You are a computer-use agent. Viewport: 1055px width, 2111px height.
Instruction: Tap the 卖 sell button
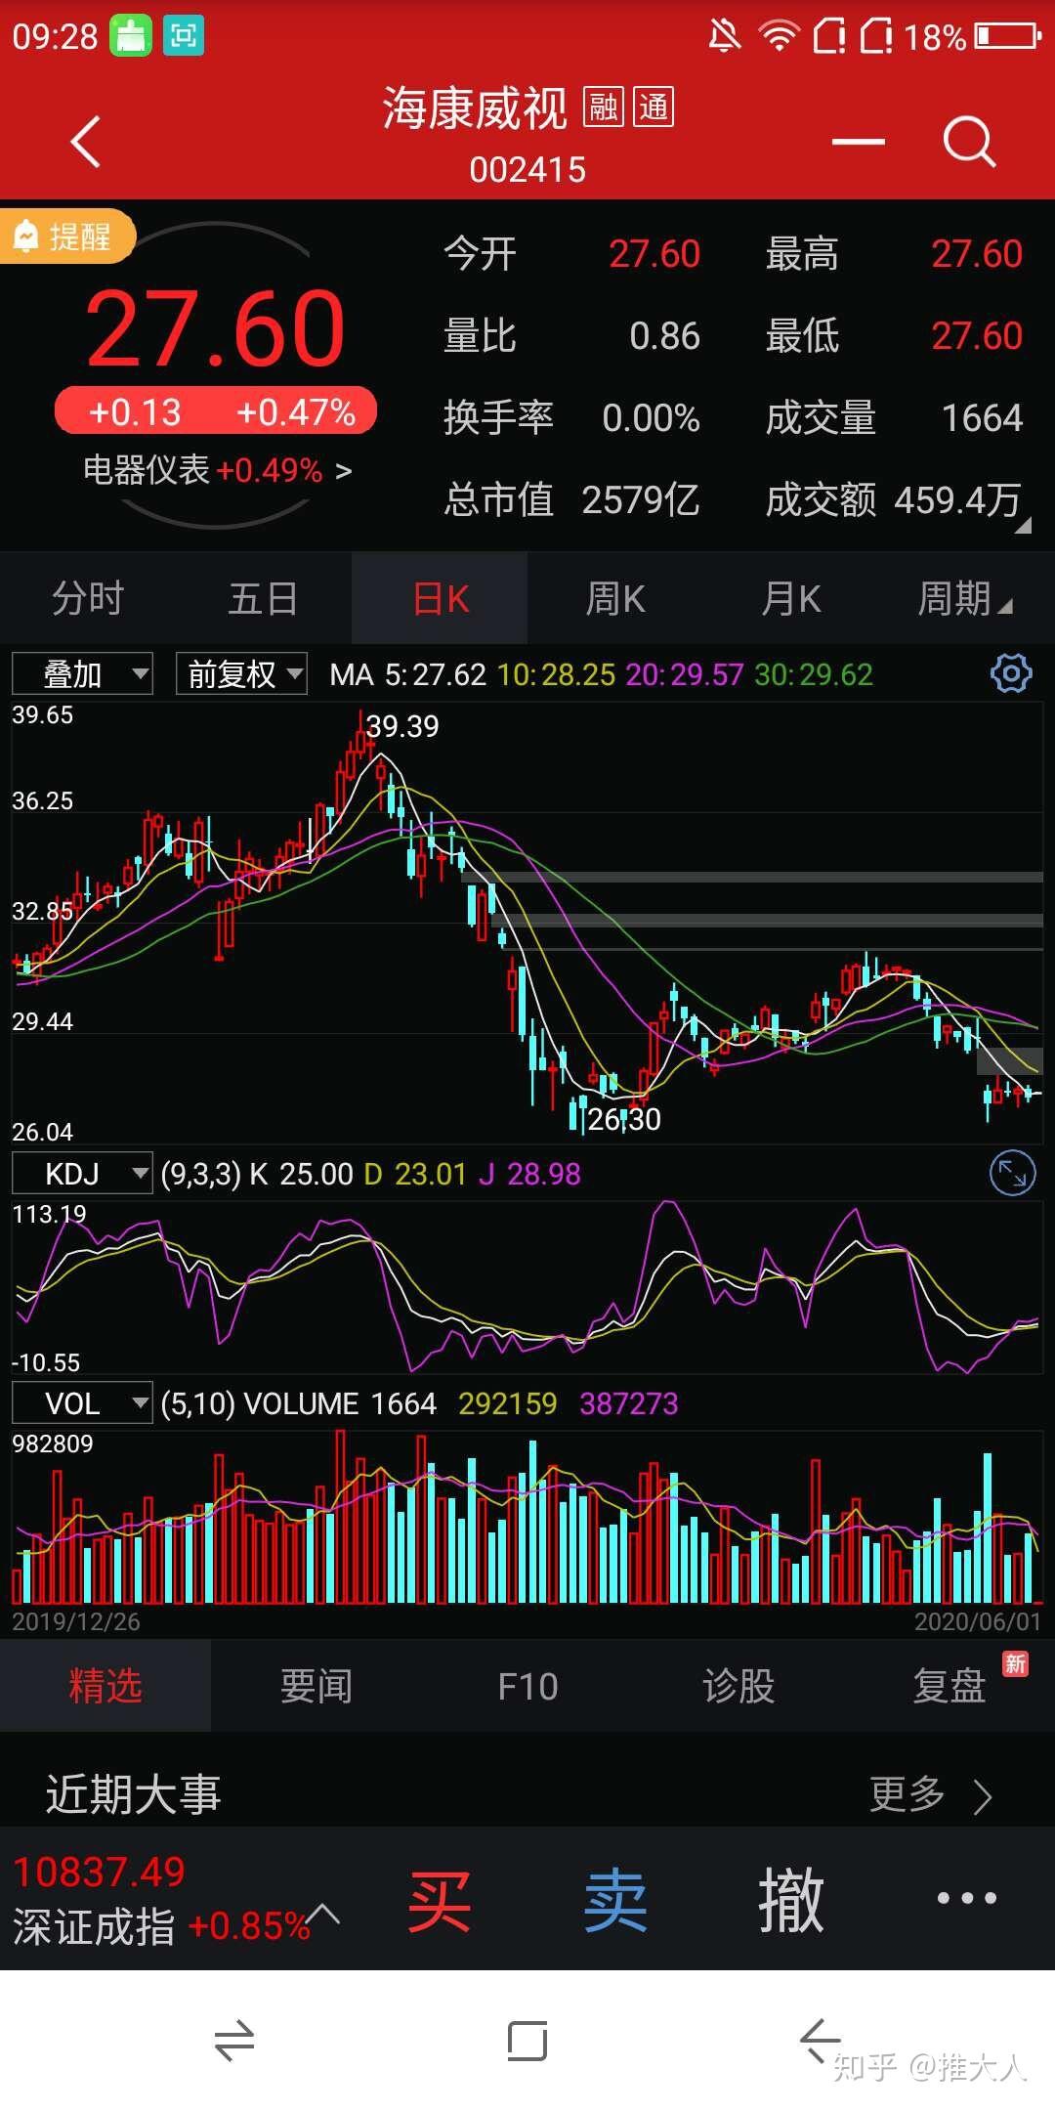tap(615, 1901)
